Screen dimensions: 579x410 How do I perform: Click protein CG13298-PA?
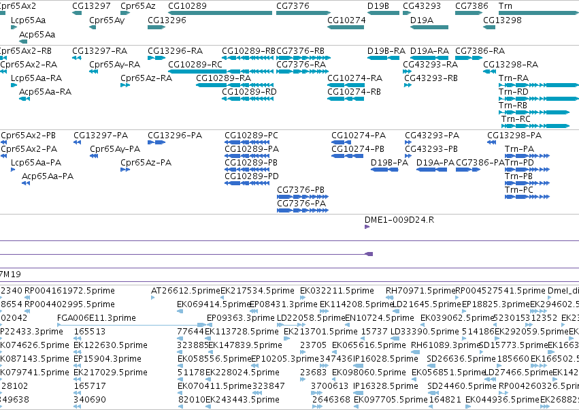tap(492, 142)
